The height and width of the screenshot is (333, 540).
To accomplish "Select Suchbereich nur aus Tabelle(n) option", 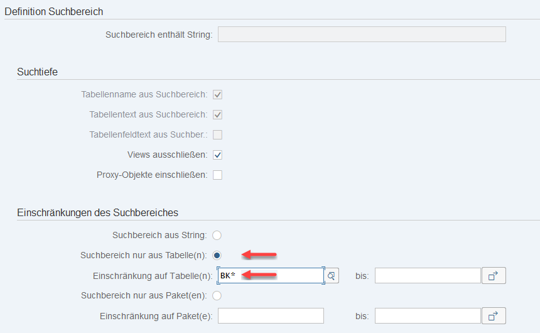I will [217, 255].
